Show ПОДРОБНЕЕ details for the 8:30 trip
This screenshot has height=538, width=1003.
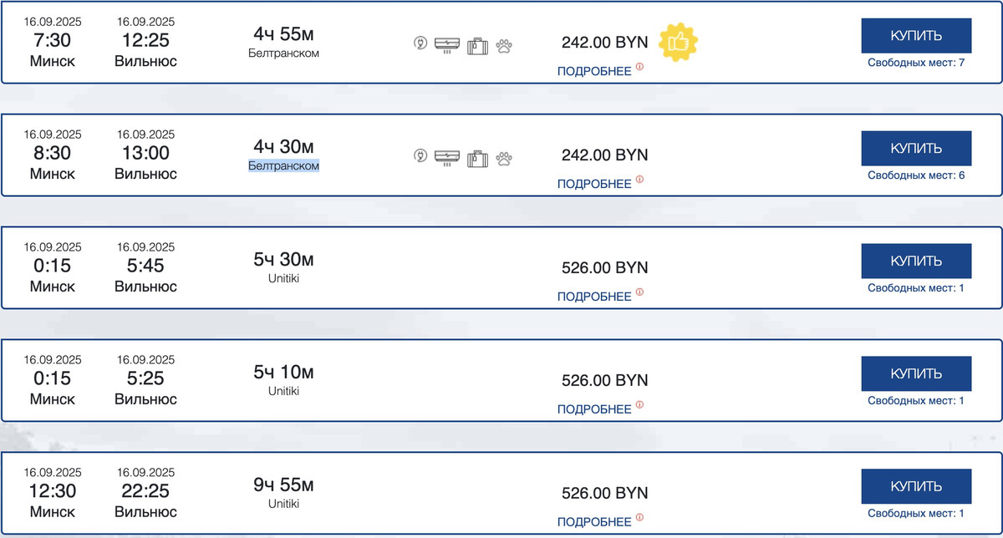point(594,184)
